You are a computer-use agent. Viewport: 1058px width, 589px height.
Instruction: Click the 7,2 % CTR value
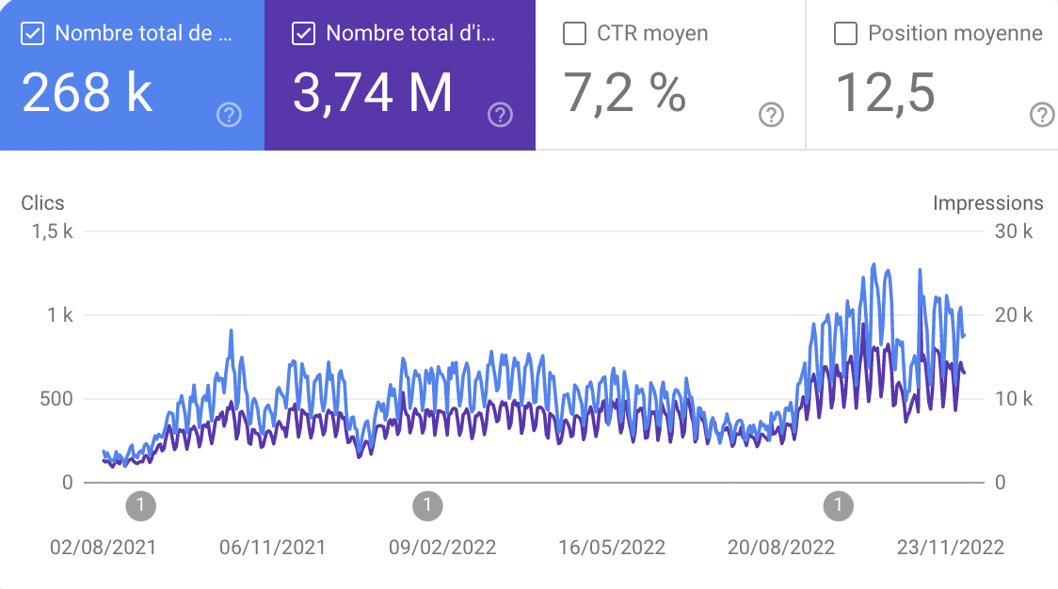tap(624, 93)
